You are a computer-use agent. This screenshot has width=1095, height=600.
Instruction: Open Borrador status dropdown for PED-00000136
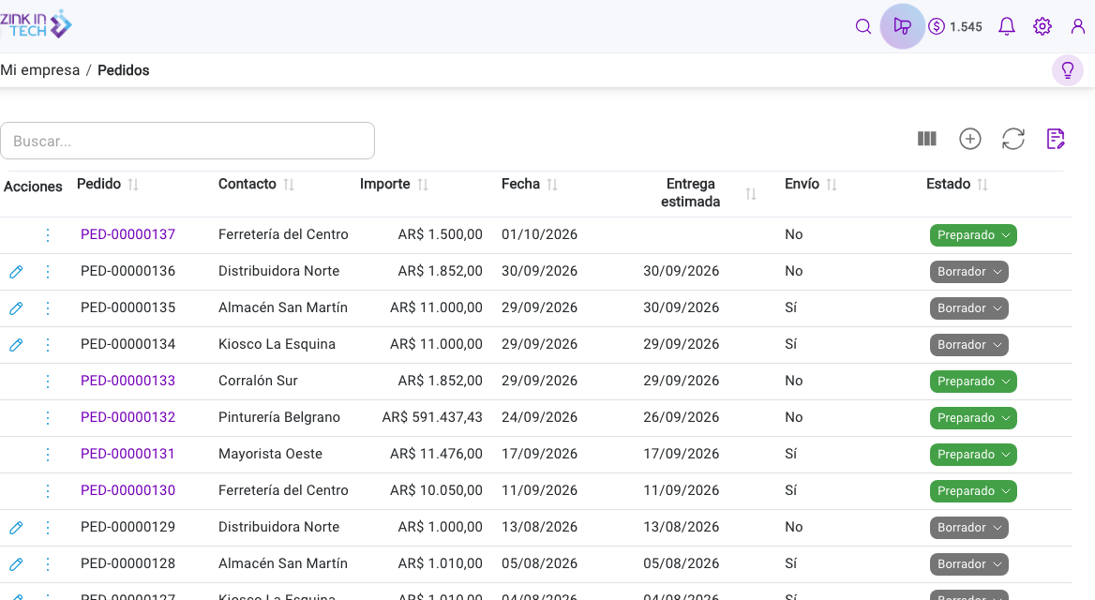968,272
